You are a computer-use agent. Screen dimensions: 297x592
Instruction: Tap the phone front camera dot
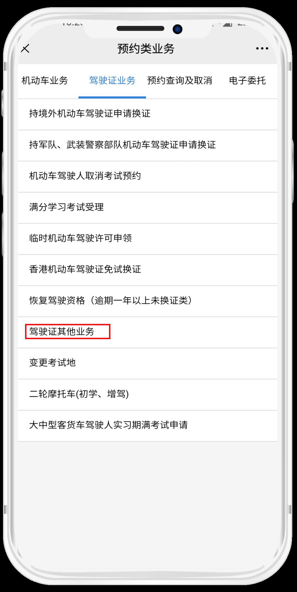178,29
